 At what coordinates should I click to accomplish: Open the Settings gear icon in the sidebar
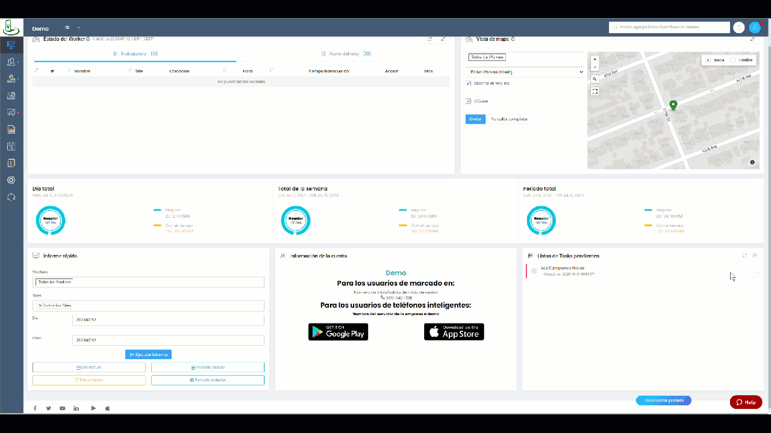point(11,179)
